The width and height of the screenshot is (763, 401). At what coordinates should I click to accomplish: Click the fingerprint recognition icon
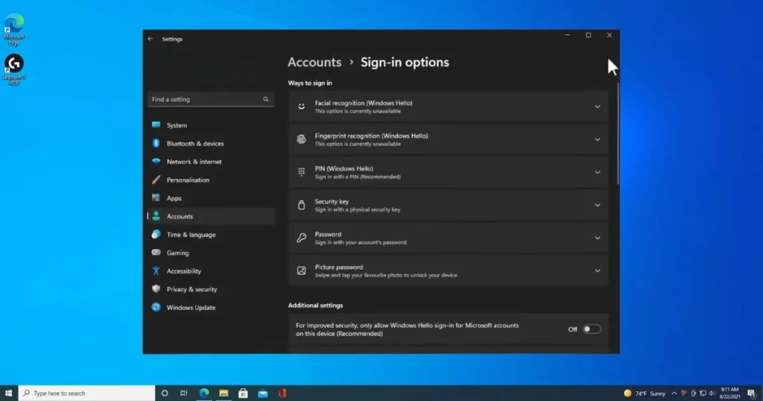pos(302,139)
